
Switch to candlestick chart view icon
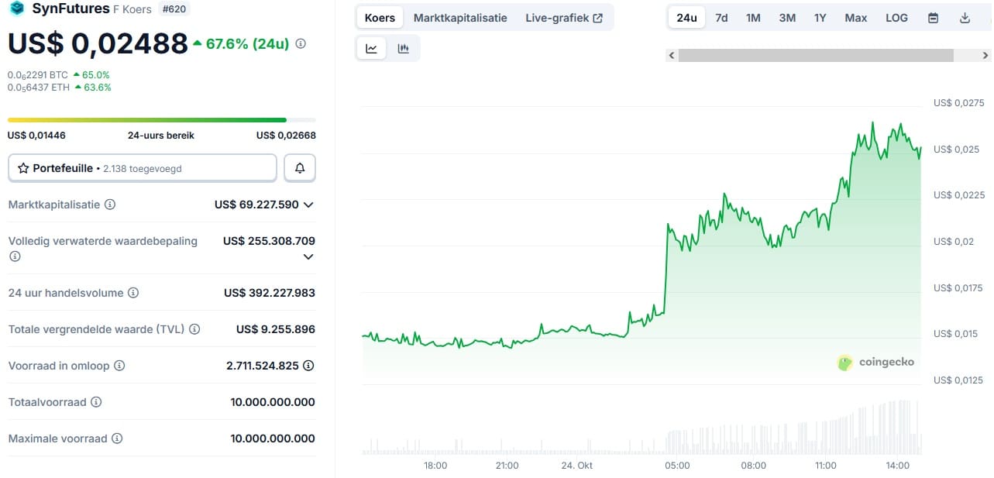tap(403, 48)
